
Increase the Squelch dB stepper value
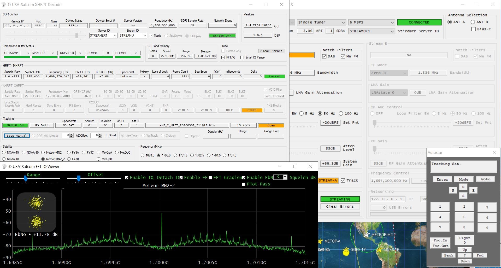[x=285, y=176]
